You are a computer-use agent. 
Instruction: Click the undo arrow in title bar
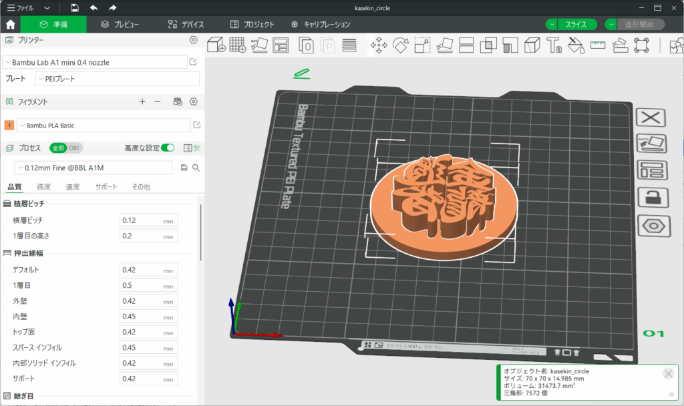(94, 8)
